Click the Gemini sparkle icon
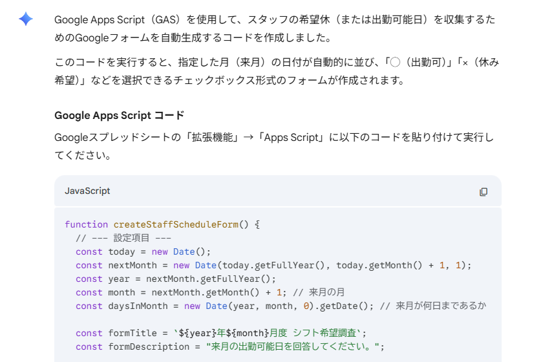 [26, 19]
